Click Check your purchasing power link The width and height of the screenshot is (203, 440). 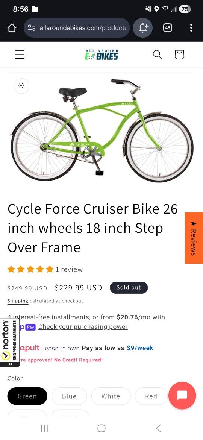click(x=83, y=327)
